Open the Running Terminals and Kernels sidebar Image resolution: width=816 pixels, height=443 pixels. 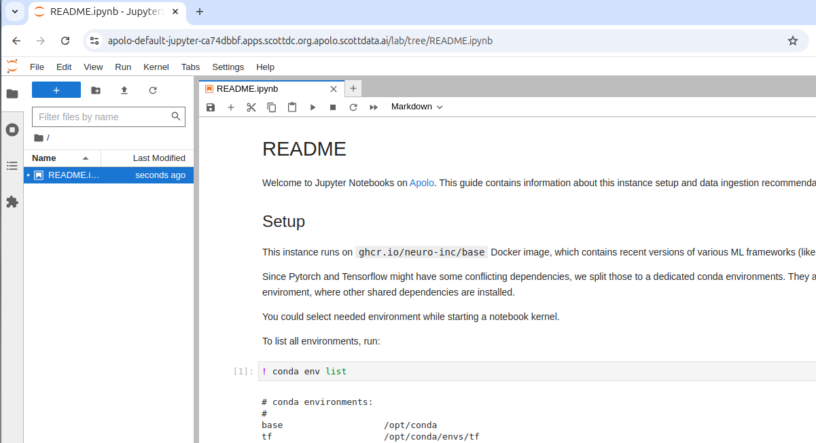(12, 130)
